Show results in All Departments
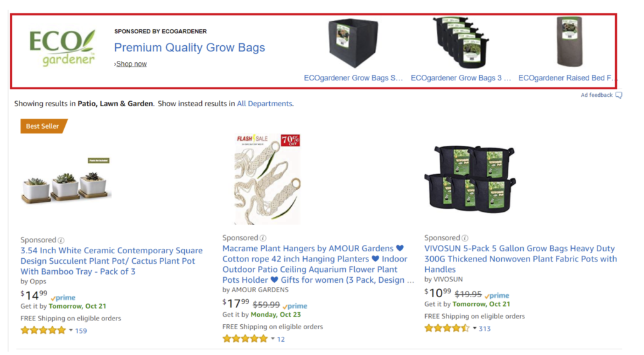 point(264,104)
